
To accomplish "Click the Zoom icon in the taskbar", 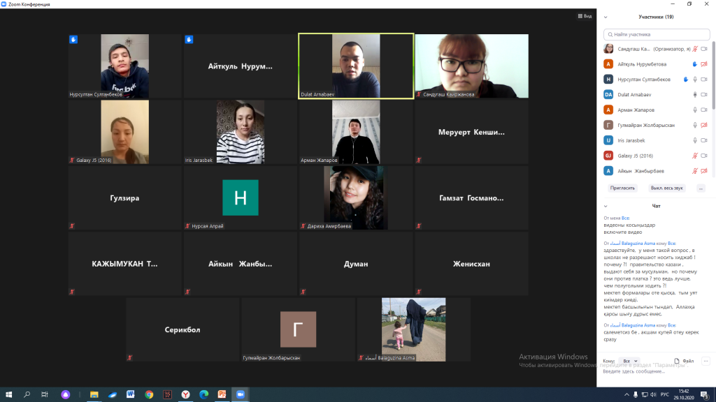I will [240, 394].
